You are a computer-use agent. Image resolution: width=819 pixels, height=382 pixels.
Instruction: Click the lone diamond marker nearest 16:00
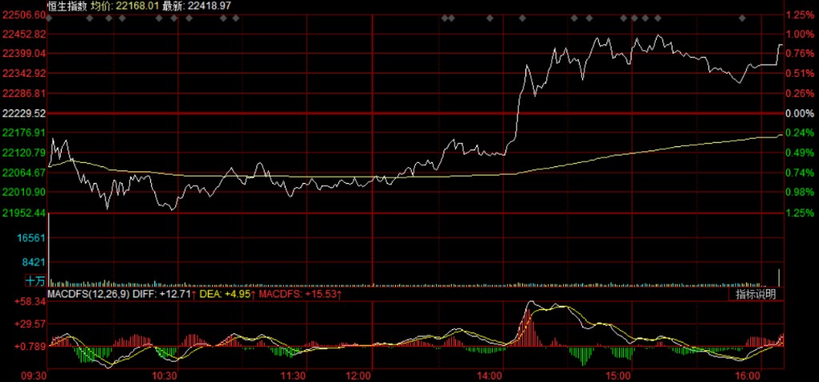[741, 18]
